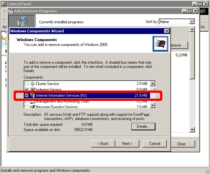Viewport: 210px width, 174px height.
Task: Click the Control Panel title bar icon
Action: [4, 4]
